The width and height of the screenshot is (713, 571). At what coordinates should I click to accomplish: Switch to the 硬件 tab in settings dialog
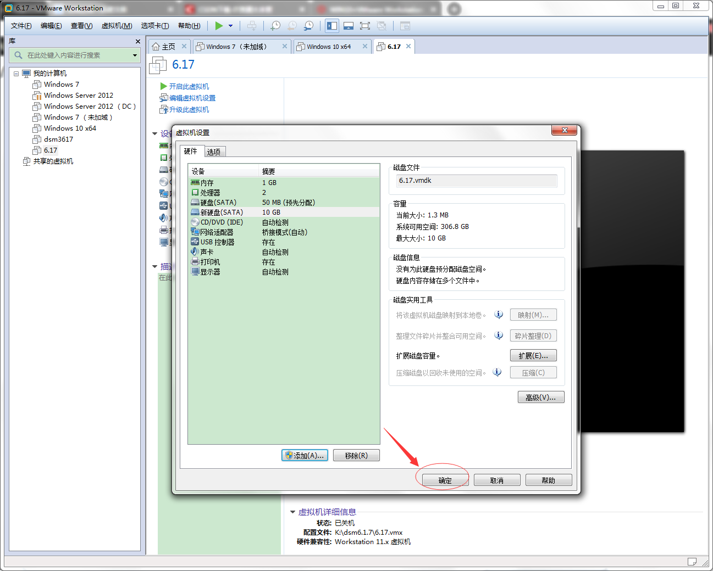pos(191,151)
